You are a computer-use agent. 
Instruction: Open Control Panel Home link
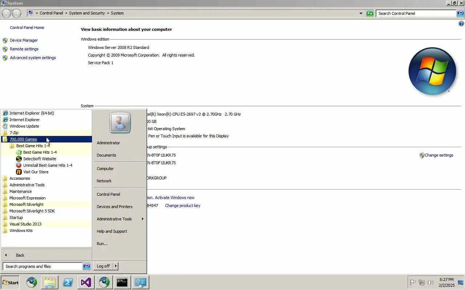(x=27, y=28)
